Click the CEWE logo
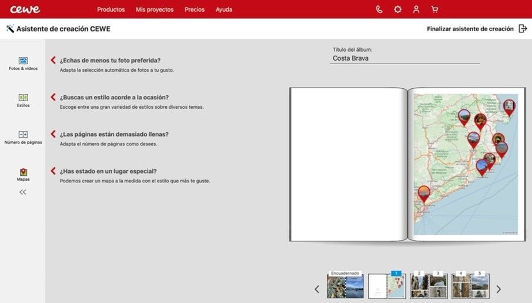532x303 pixels. (x=25, y=9)
